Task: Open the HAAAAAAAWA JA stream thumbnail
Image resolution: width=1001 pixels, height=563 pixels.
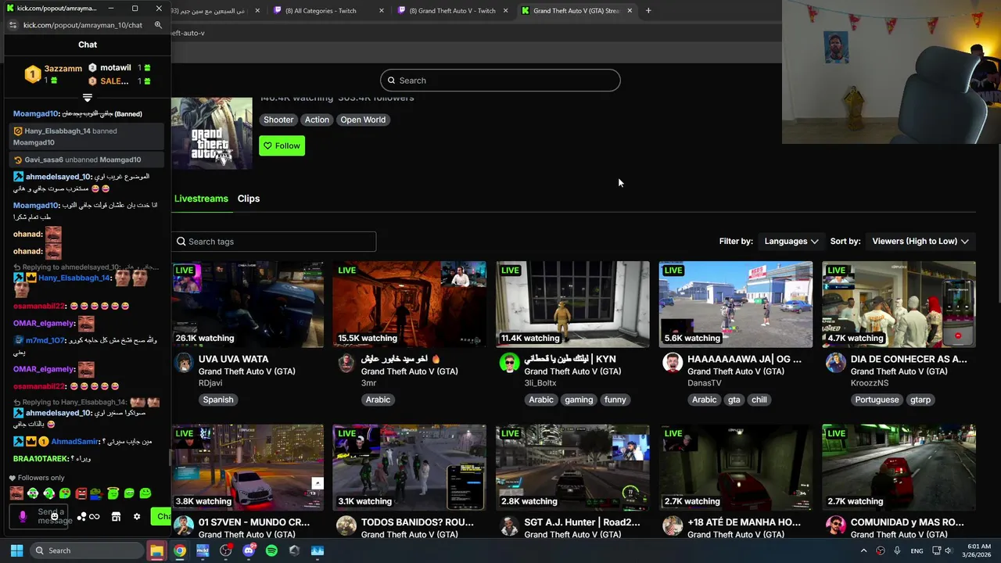Action: tap(735, 304)
